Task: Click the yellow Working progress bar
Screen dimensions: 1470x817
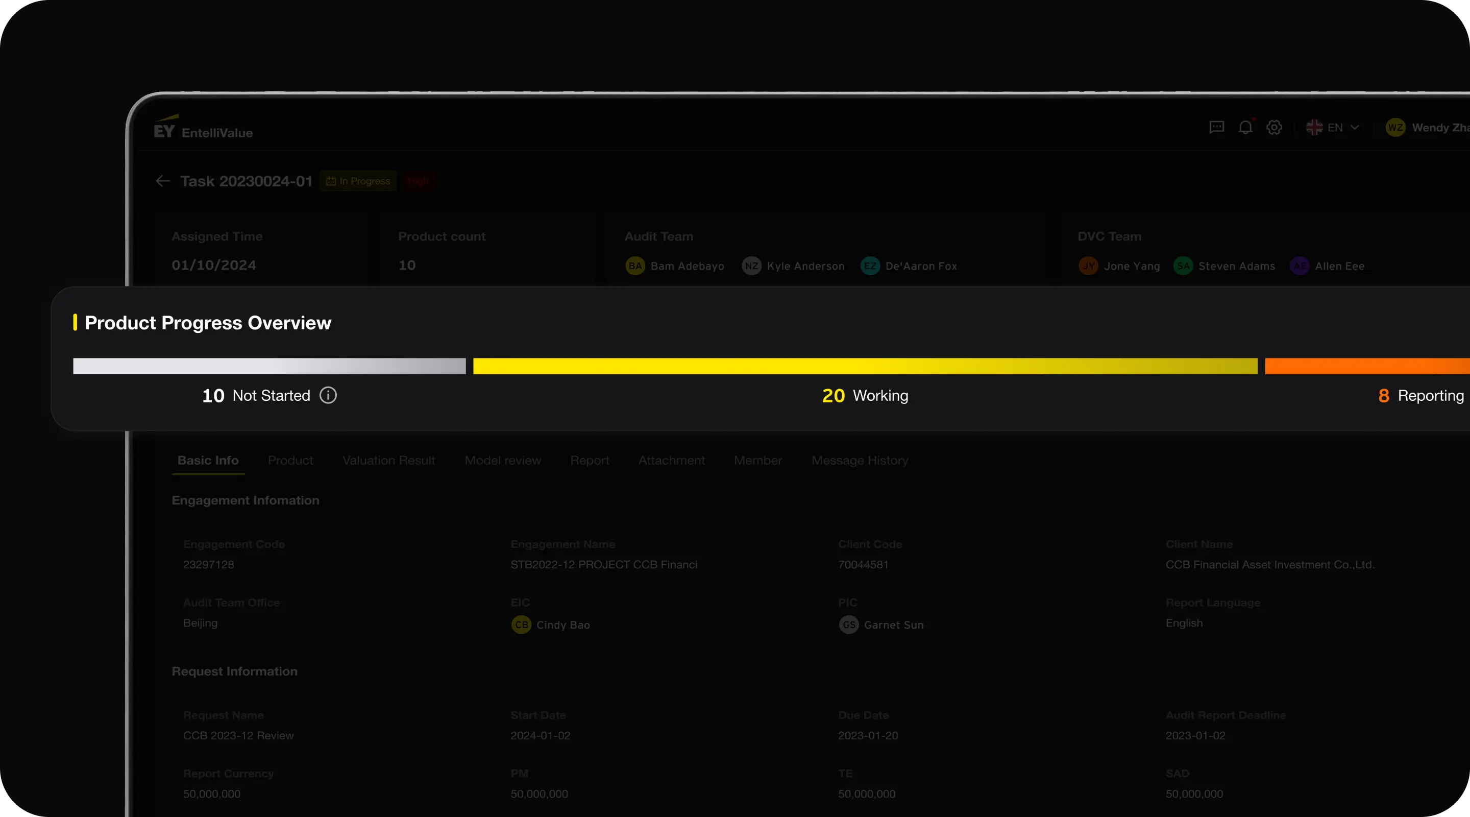Action: (865, 366)
